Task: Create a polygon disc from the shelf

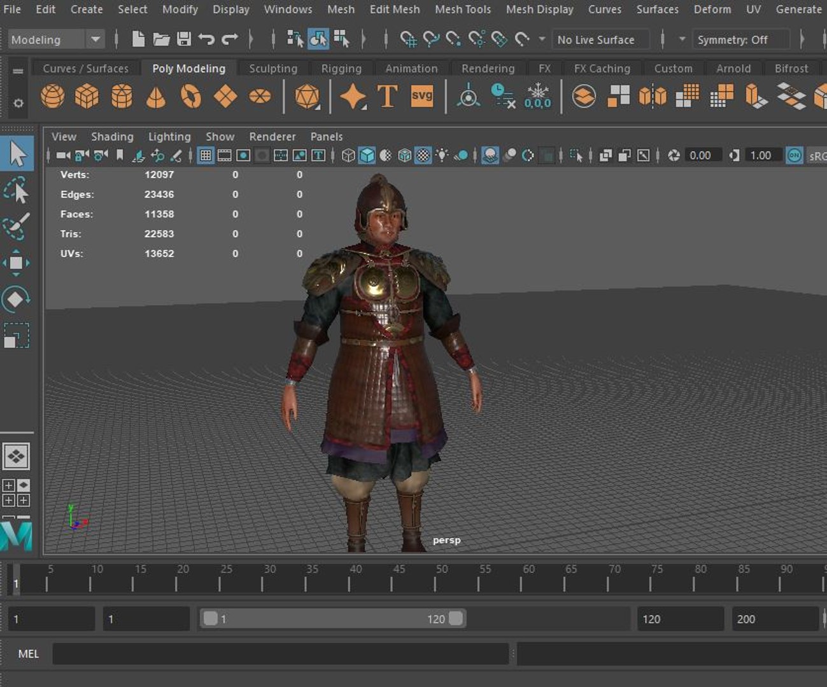Action: click(x=260, y=97)
